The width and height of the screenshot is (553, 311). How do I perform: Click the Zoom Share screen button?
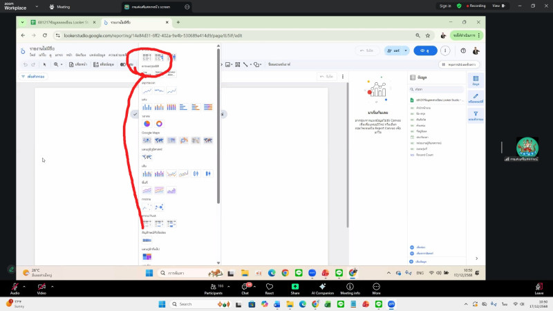coord(295,288)
